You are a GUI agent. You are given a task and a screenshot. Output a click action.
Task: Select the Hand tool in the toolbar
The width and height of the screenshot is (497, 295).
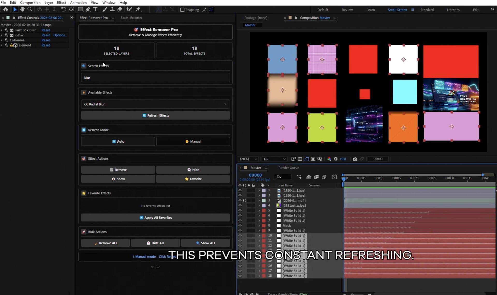(22, 9)
